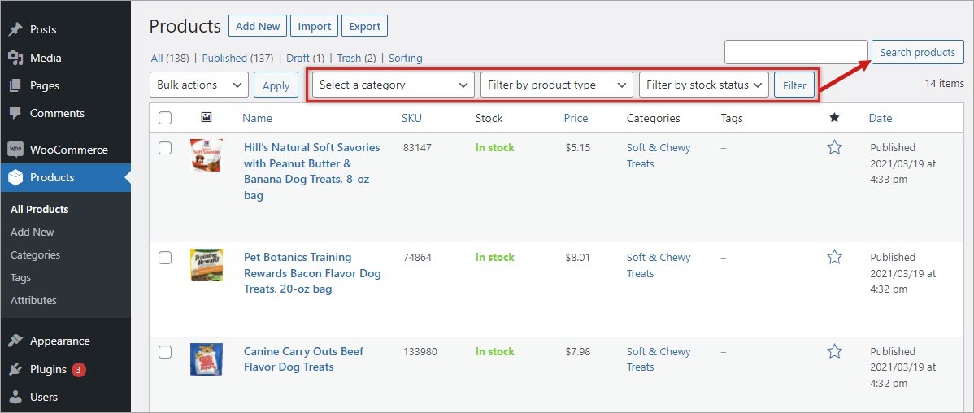This screenshot has height=413, width=974.
Task: Click the WooCommerce logo icon
Action: (x=15, y=150)
